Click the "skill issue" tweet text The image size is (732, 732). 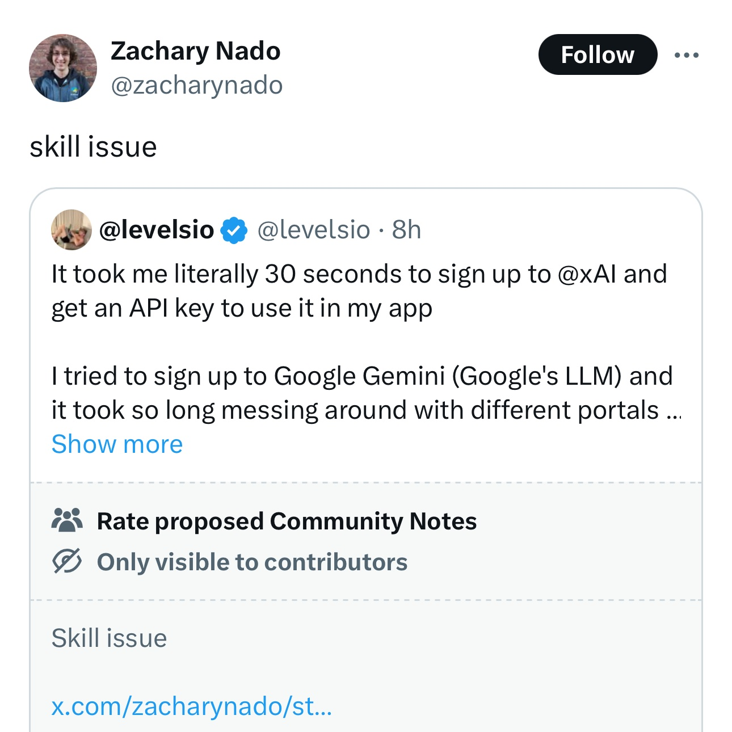point(93,147)
